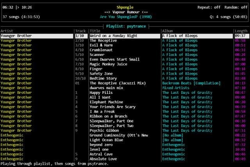
Task: Toggle the 'Repeat: off' status
Action: click(x=209, y=7)
